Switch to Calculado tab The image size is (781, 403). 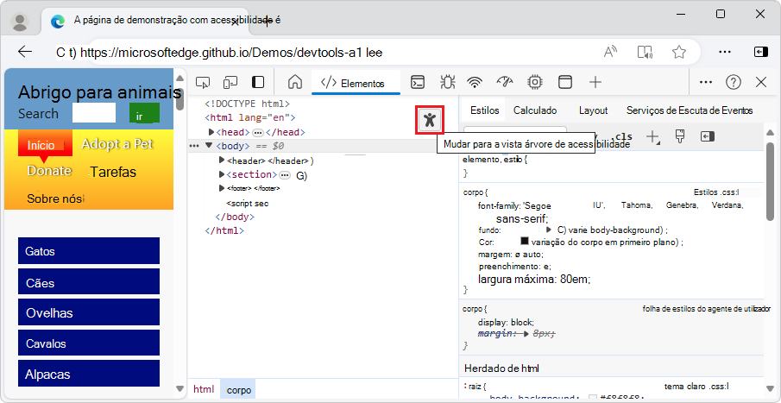click(535, 110)
